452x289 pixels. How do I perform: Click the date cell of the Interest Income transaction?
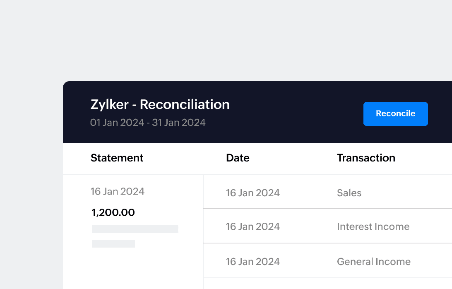click(x=253, y=226)
